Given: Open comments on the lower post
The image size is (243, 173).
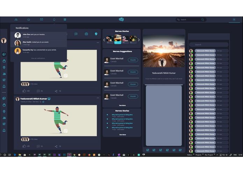Looking at the screenshot, I should pyautogui.click(x=38, y=146).
